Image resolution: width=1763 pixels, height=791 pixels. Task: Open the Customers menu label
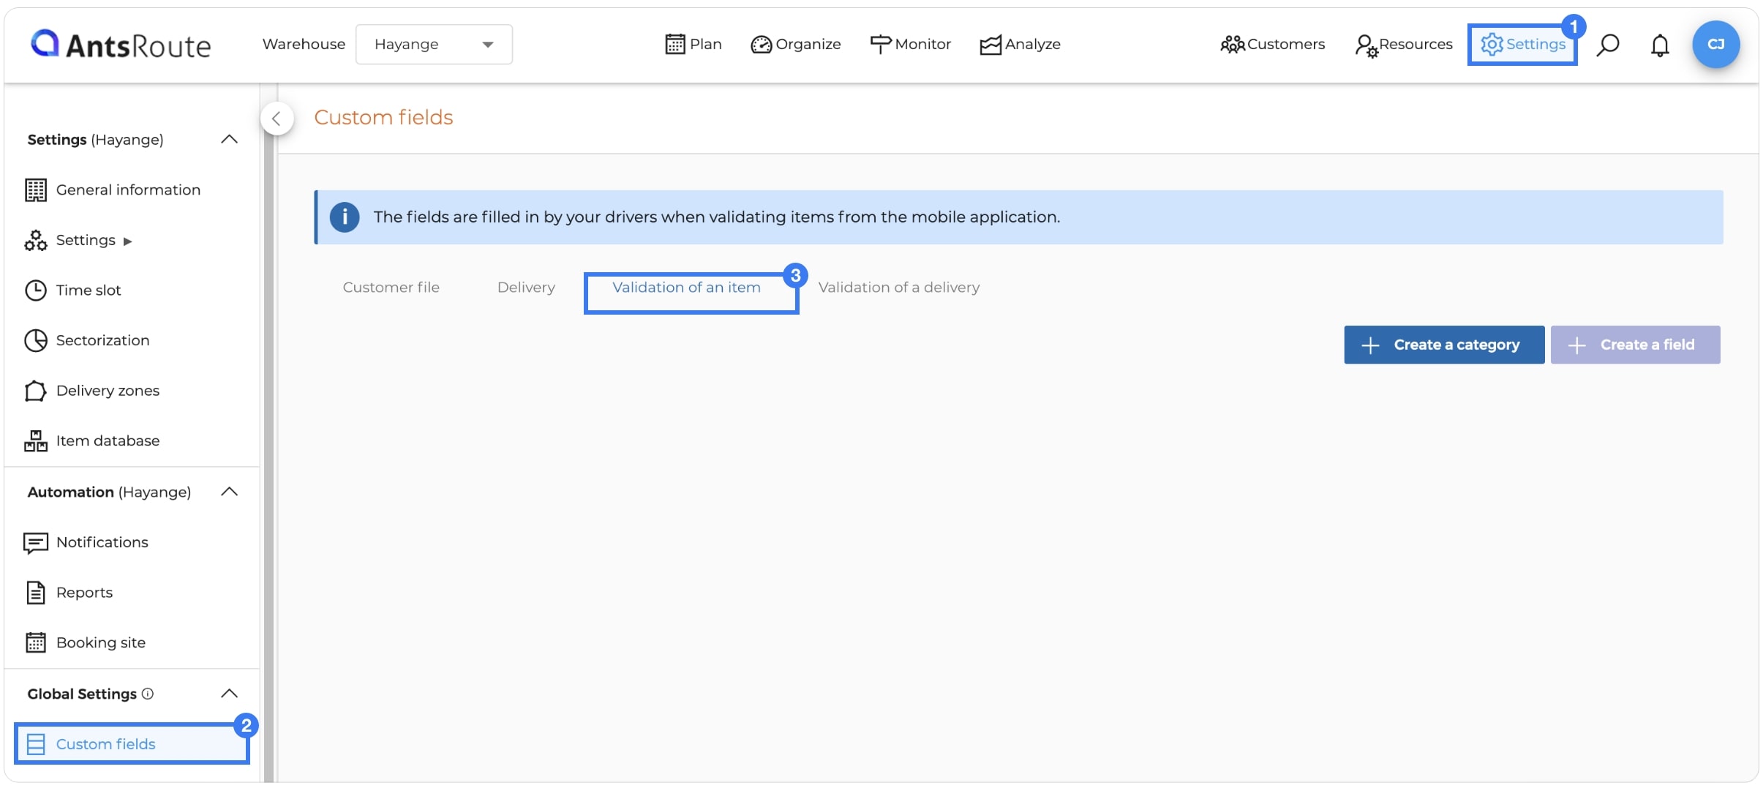[1286, 45]
